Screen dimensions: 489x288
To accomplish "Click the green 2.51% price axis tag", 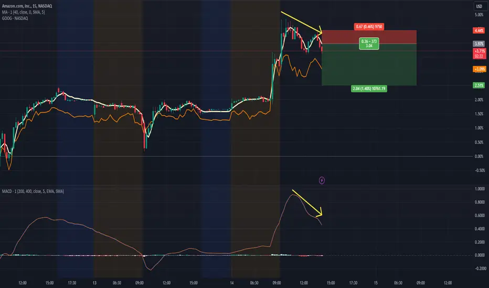I will (479, 85).
